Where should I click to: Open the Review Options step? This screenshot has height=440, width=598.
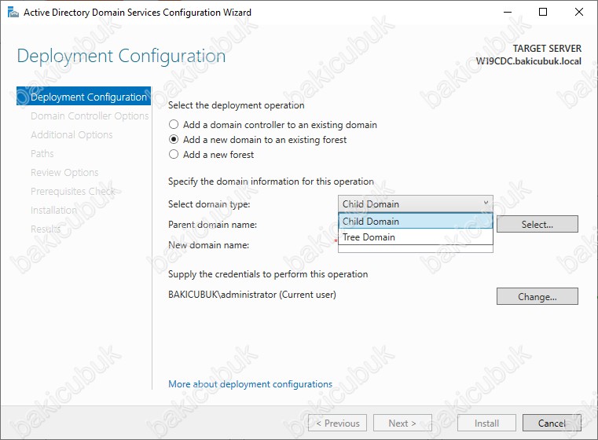tap(64, 172)
